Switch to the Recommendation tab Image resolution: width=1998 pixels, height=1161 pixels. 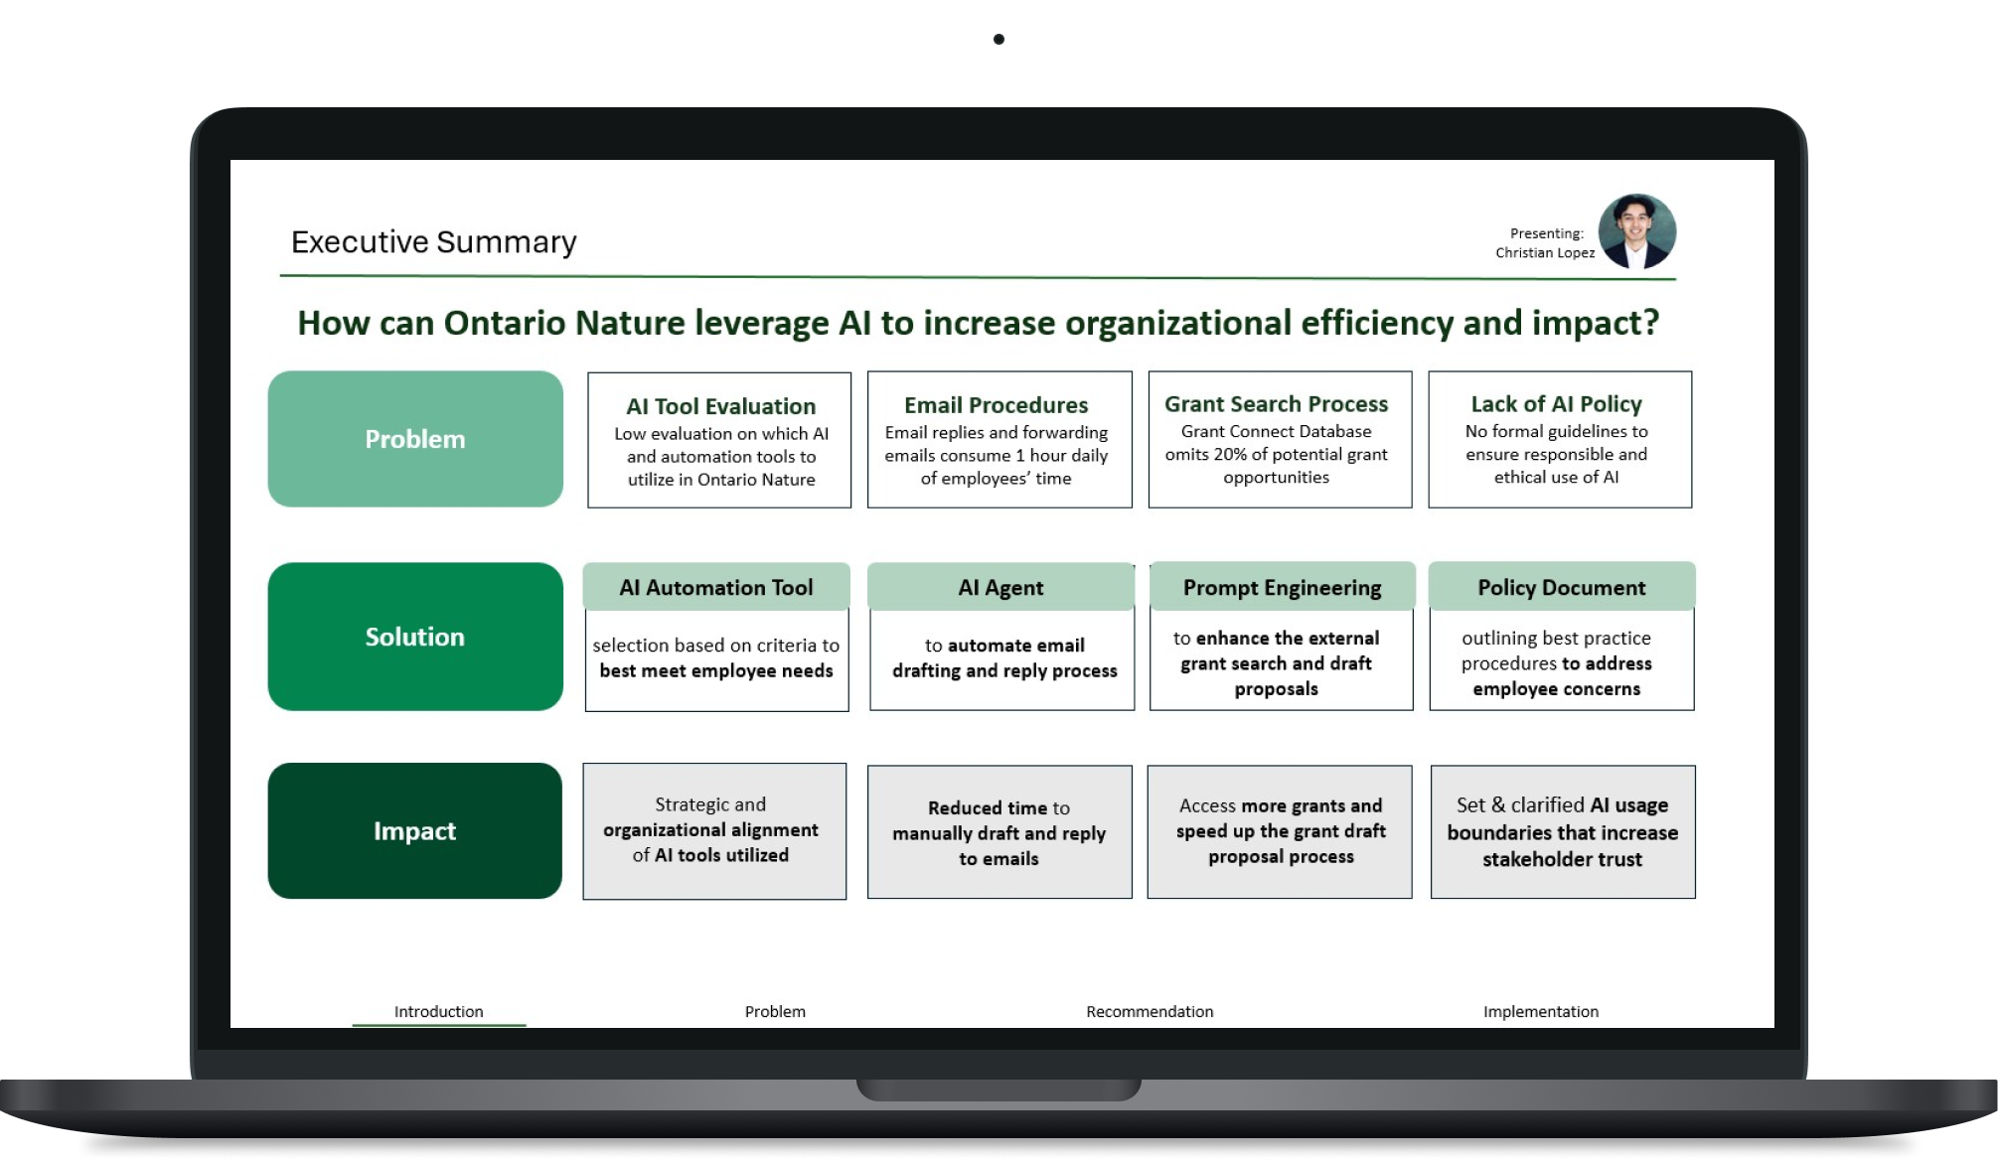click(1150, 1011)
